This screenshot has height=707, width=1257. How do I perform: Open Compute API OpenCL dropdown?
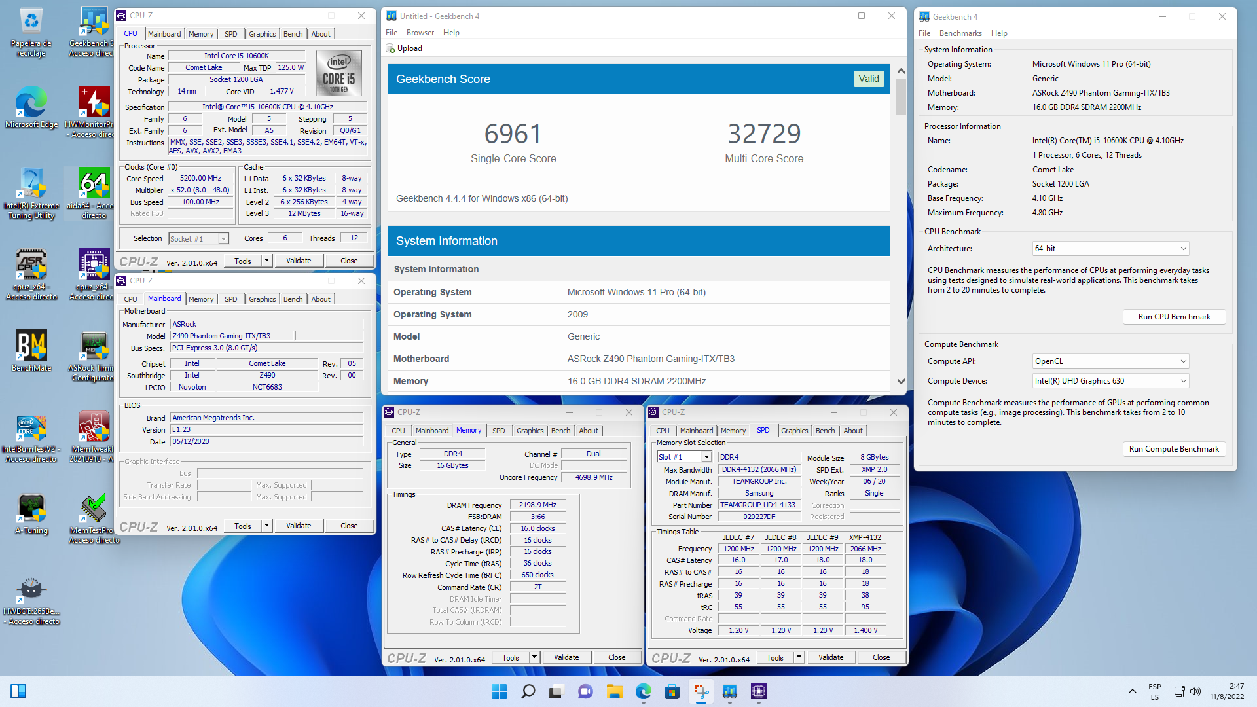1110,361
